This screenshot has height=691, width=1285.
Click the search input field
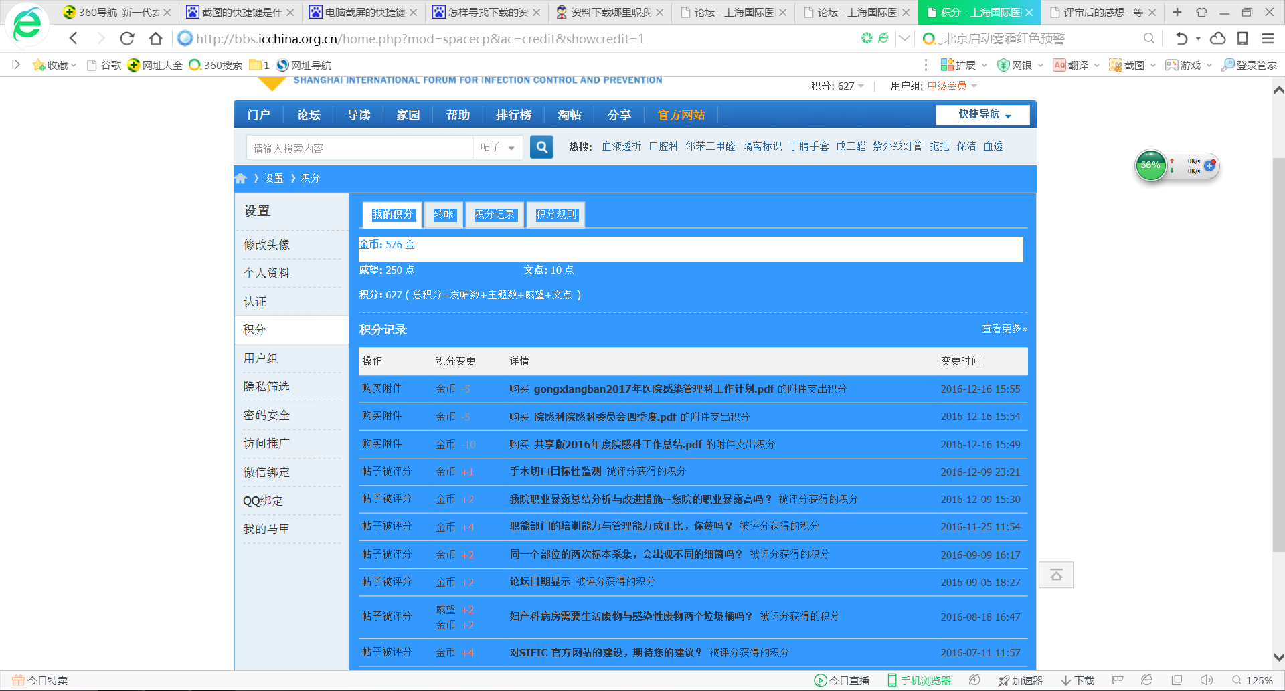(358, 147)
